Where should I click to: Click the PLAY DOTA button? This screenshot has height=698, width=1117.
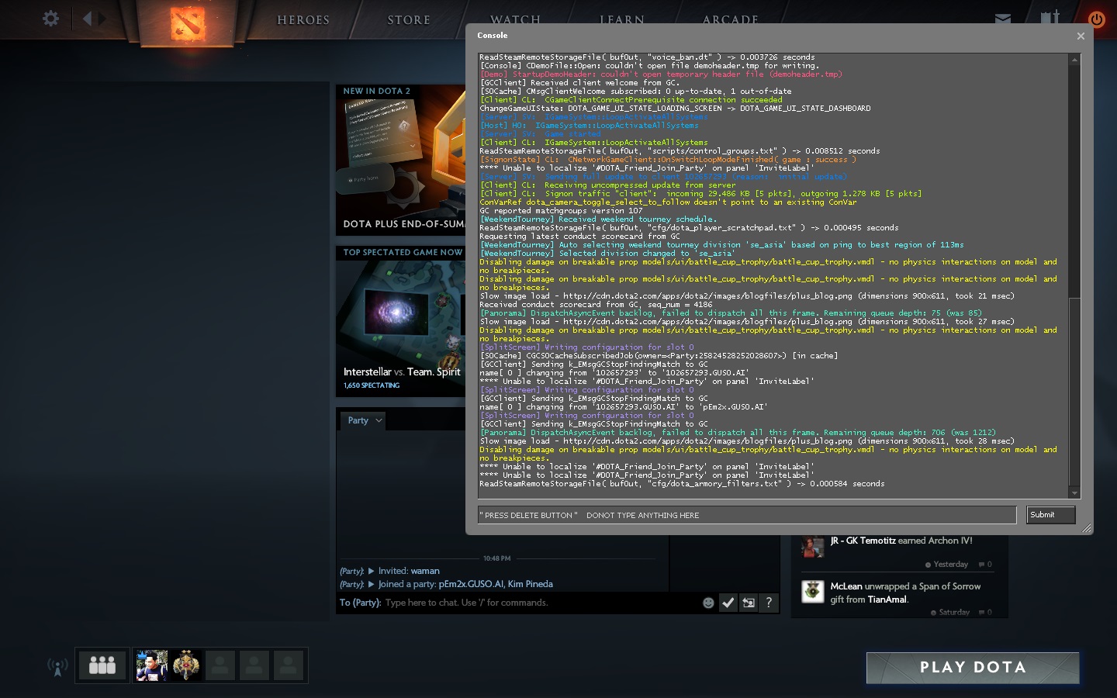coord(973,668)
